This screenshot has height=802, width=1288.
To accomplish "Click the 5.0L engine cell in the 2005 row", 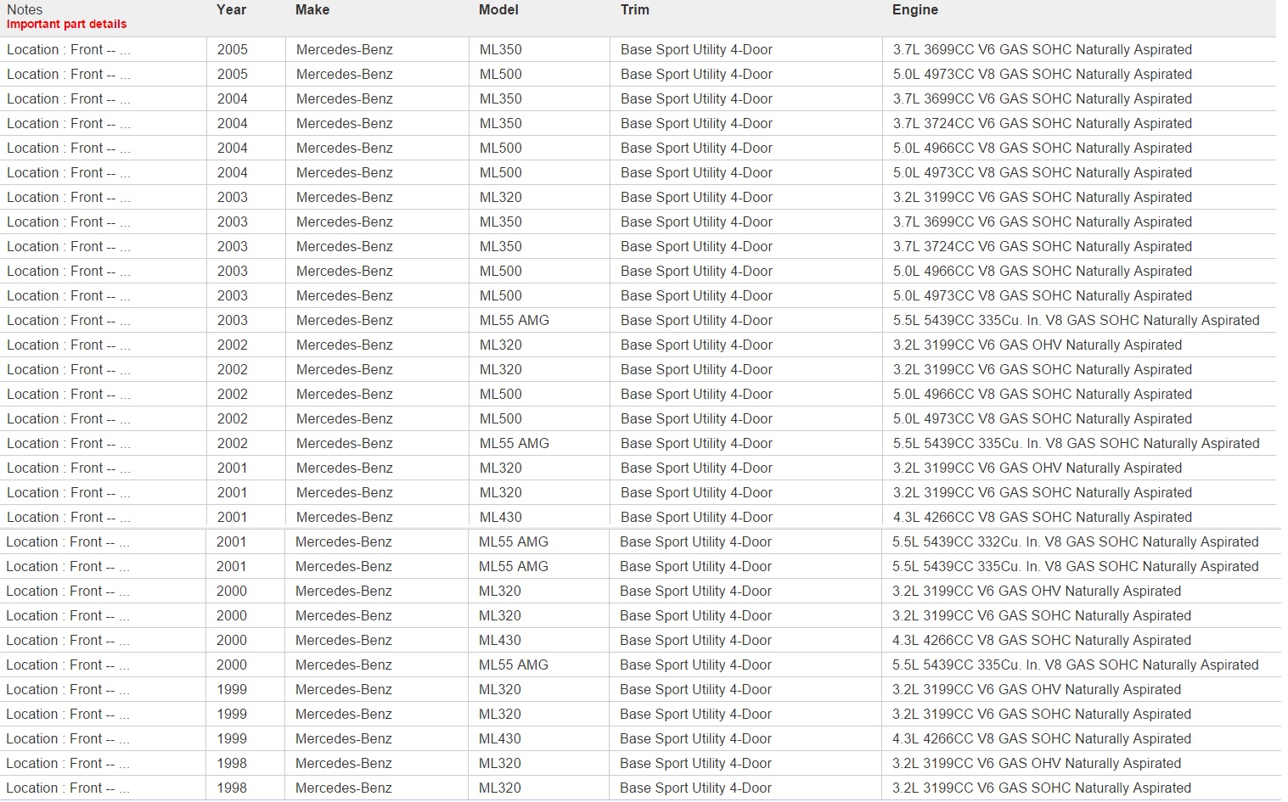I will click(1042, 75).
